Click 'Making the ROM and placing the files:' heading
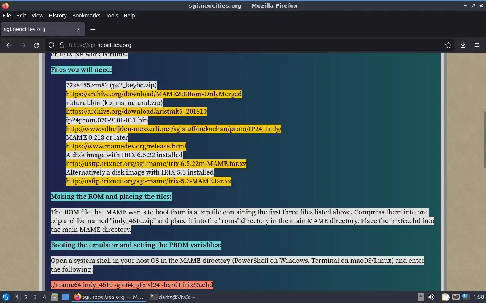This screenshot has height=303, width=486. point(111,197)
